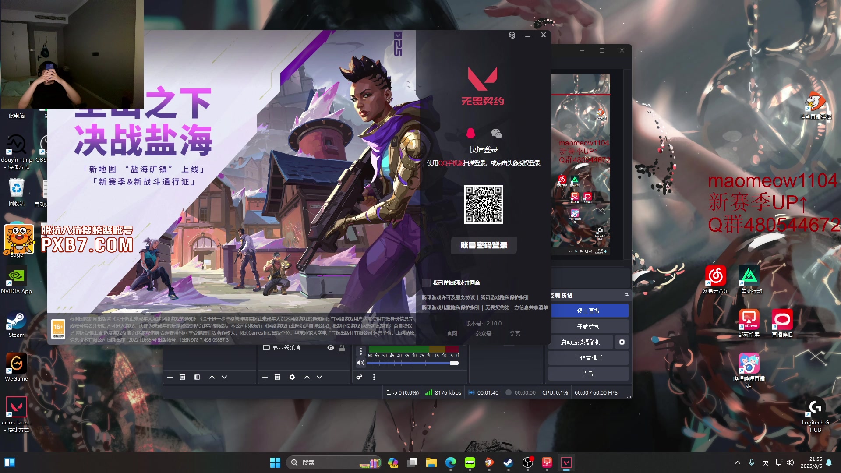Open 公众号 link in launcher footer
This screenshot has width=841, height=473.
[x=483, y=334]
